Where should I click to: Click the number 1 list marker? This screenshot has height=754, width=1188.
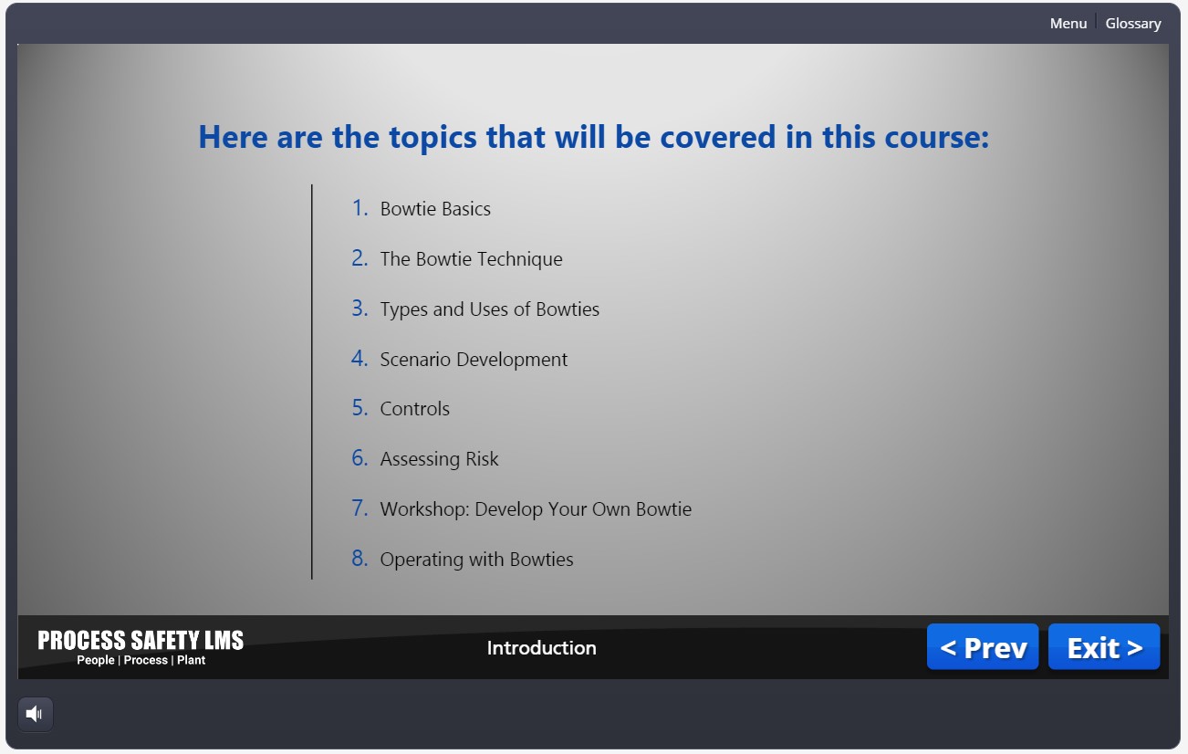tap(360, 208)
